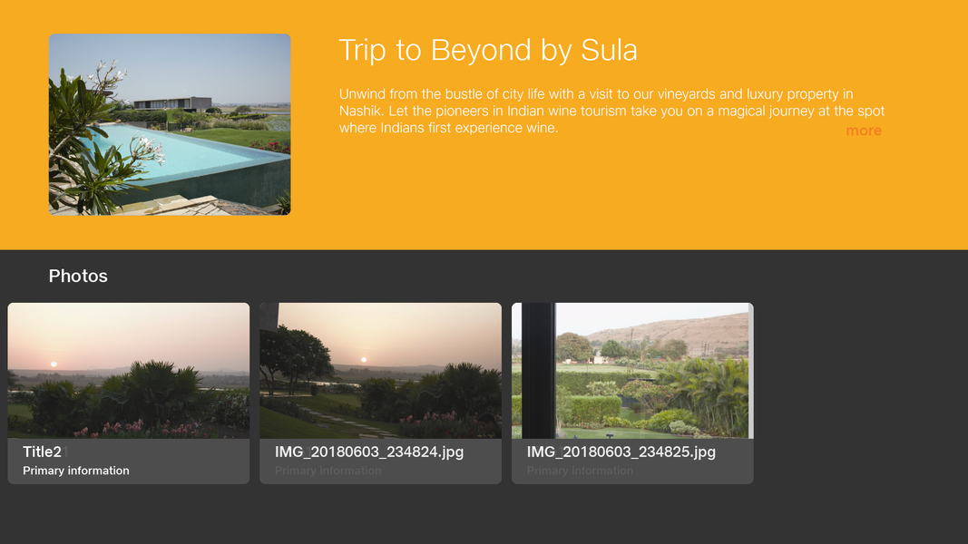Viewport: 968px width, 544px height.
Task: Click Primary information under IMG_20180603_234825.jpg
Action: [x=580, y=471]
